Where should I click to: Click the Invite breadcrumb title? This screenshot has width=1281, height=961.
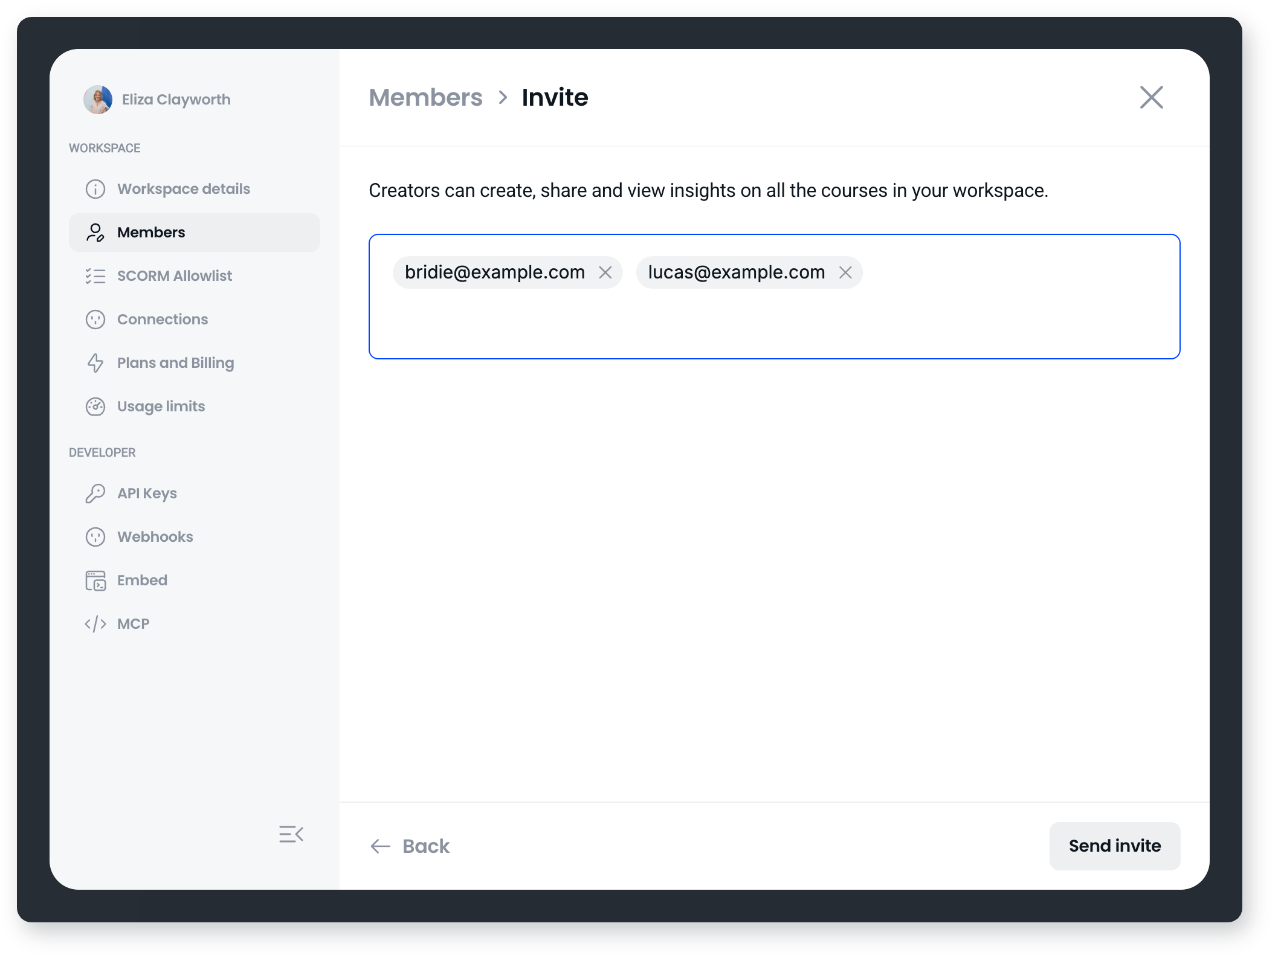(555, 97)
